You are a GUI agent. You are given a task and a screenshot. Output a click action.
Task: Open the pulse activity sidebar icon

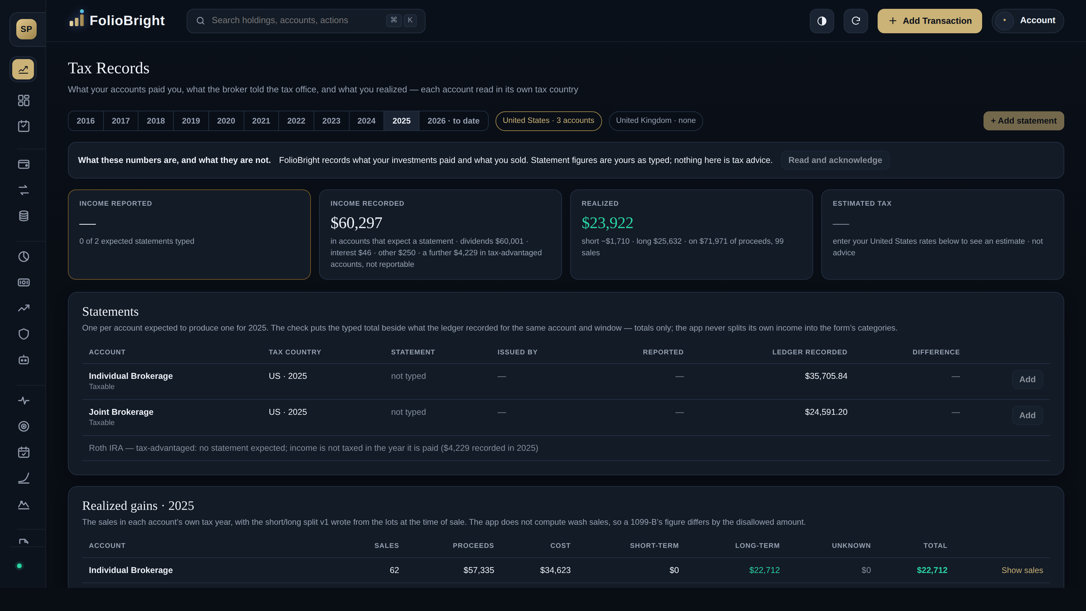(x=24, y=401)
